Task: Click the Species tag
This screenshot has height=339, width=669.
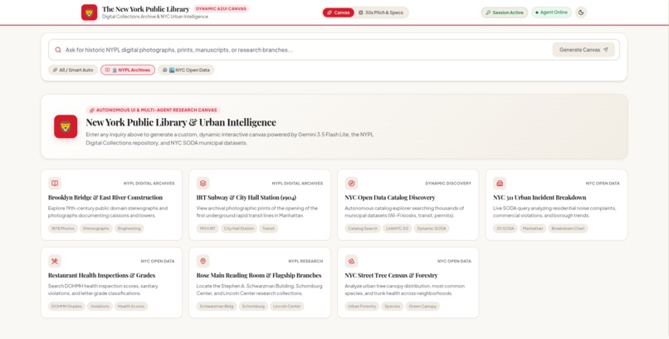Action: [392, 306]
